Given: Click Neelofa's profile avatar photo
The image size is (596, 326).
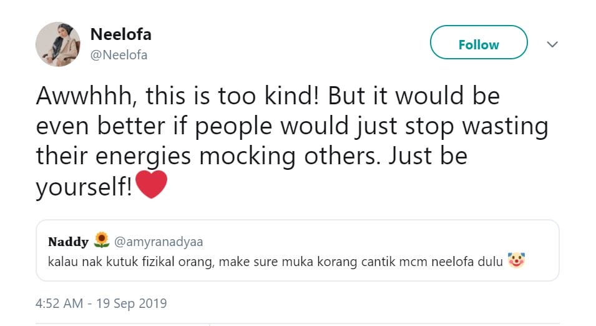Looking at the screenshot, I should point(58,44).
